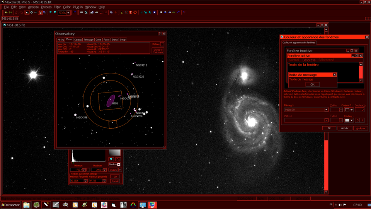The image size is (371, 209).
Task: Open the Medium stretch mode dropdown
Action: tap(119, 164)
